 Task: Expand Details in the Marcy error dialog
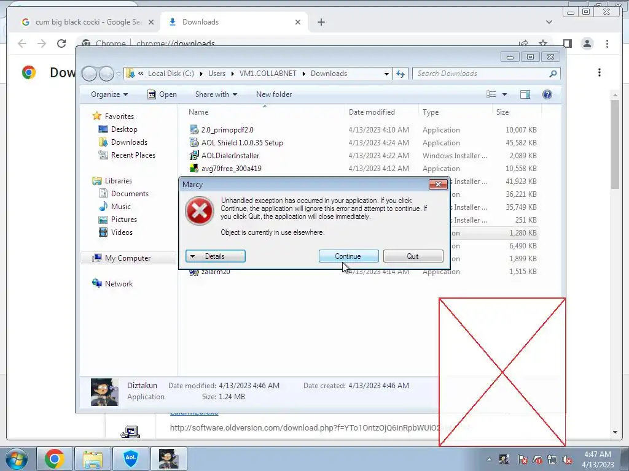[x=216, y=256]
